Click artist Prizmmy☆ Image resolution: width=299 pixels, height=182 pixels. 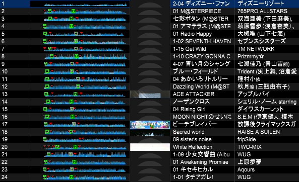pyautogui.click(x=251, y=56)
